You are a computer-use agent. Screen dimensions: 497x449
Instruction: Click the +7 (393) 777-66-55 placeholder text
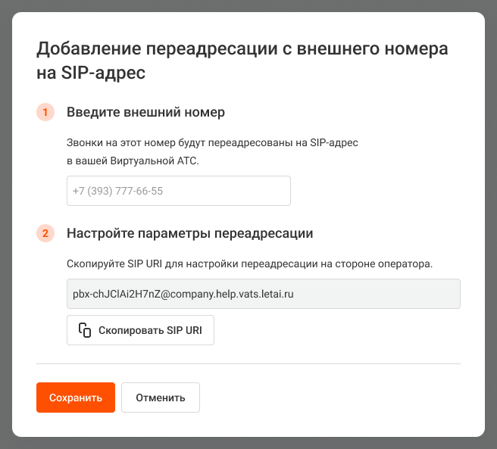[118, 192]
